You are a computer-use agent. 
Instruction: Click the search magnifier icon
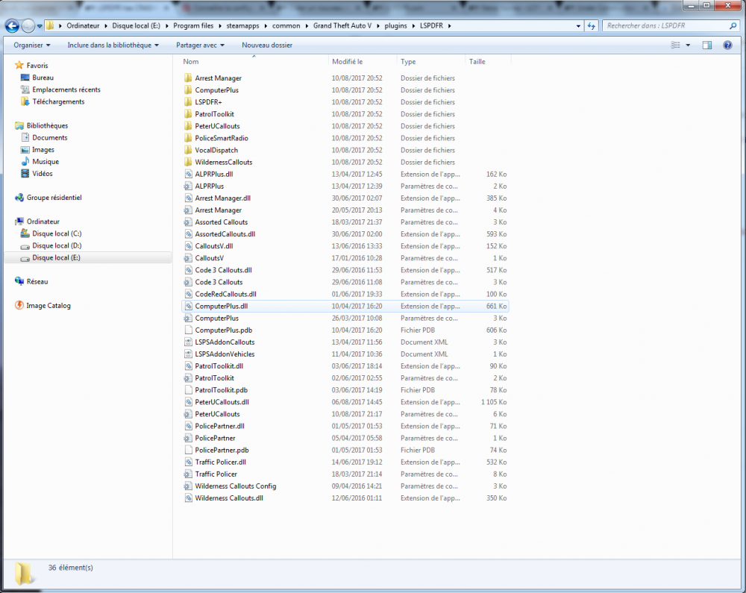pos(733,26)
